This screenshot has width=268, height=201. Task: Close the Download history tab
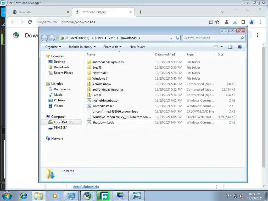click(131, 12)
